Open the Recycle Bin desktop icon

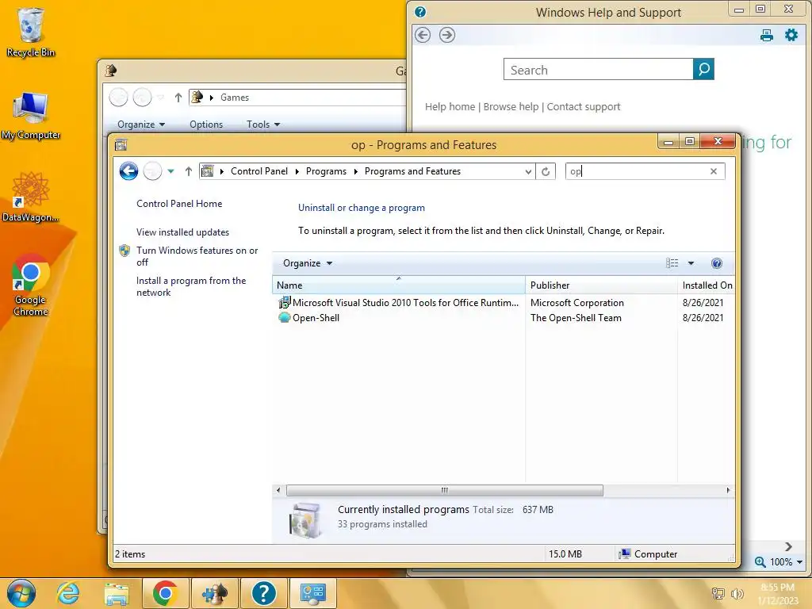point(30,31)
